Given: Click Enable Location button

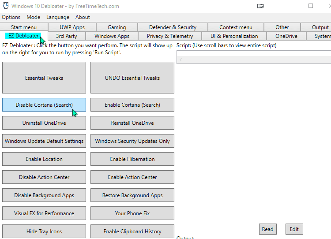Looking at the screenshot, I should tap(44, 159).
